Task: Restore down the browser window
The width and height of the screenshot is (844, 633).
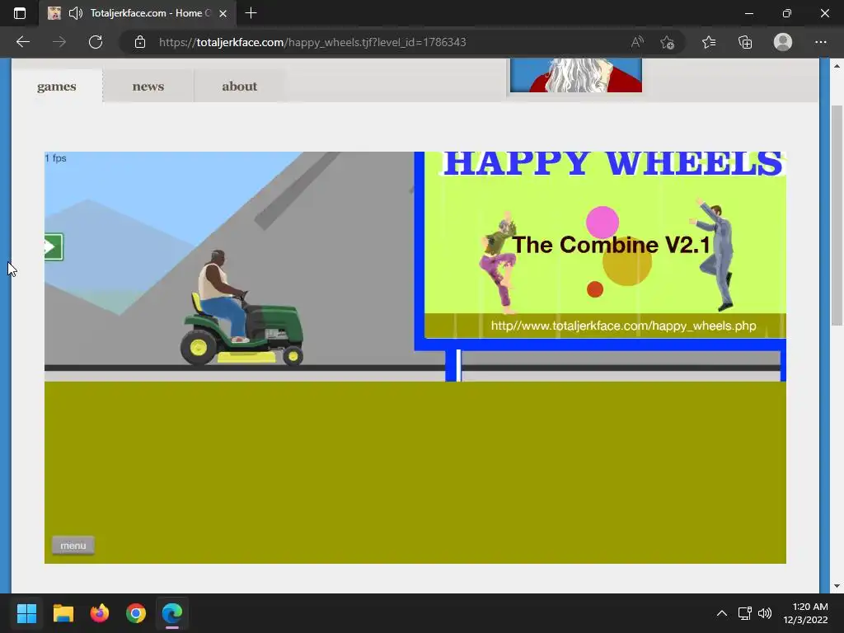Action: click(786, 13)
